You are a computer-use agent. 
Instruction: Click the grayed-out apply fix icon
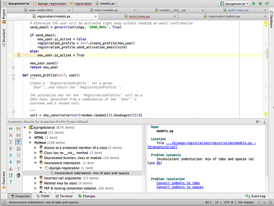point(18,155)
